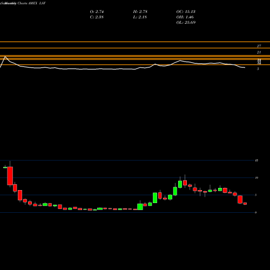Click the 'OH: 1.46' reading

185,17
